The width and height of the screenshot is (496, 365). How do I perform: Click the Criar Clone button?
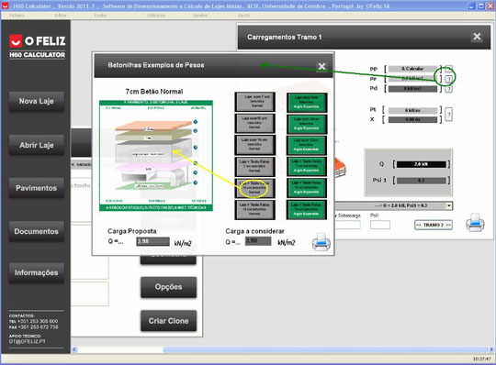point(169,321)
